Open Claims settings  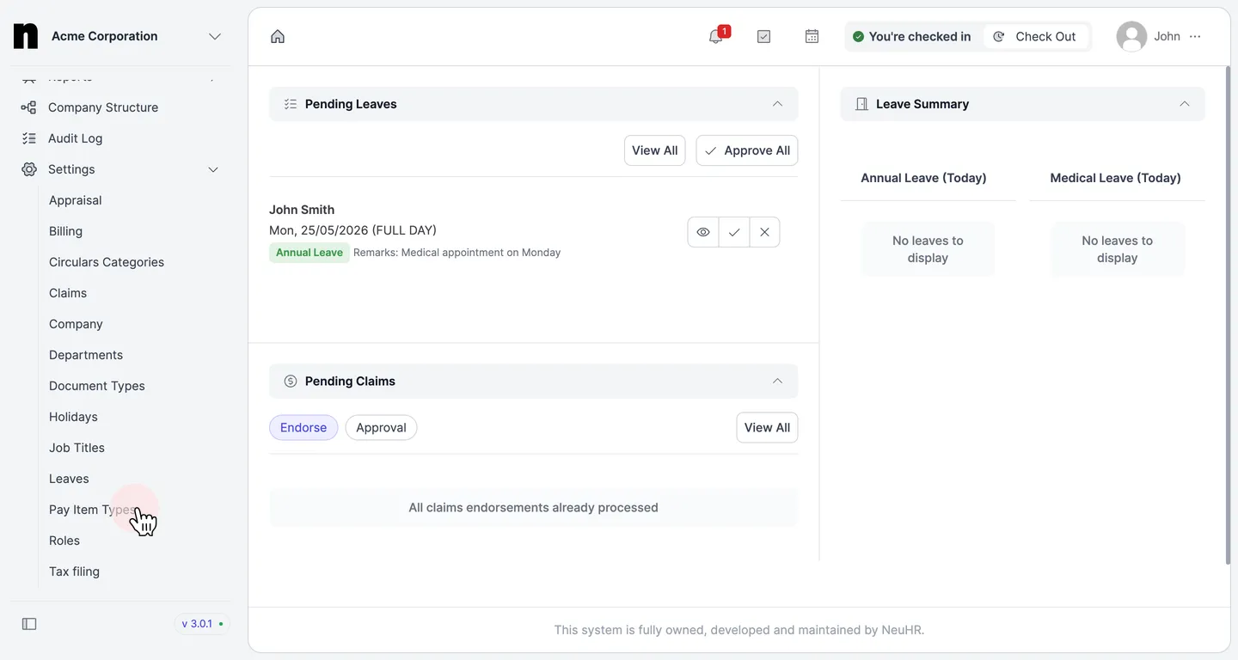click(68, 293)
